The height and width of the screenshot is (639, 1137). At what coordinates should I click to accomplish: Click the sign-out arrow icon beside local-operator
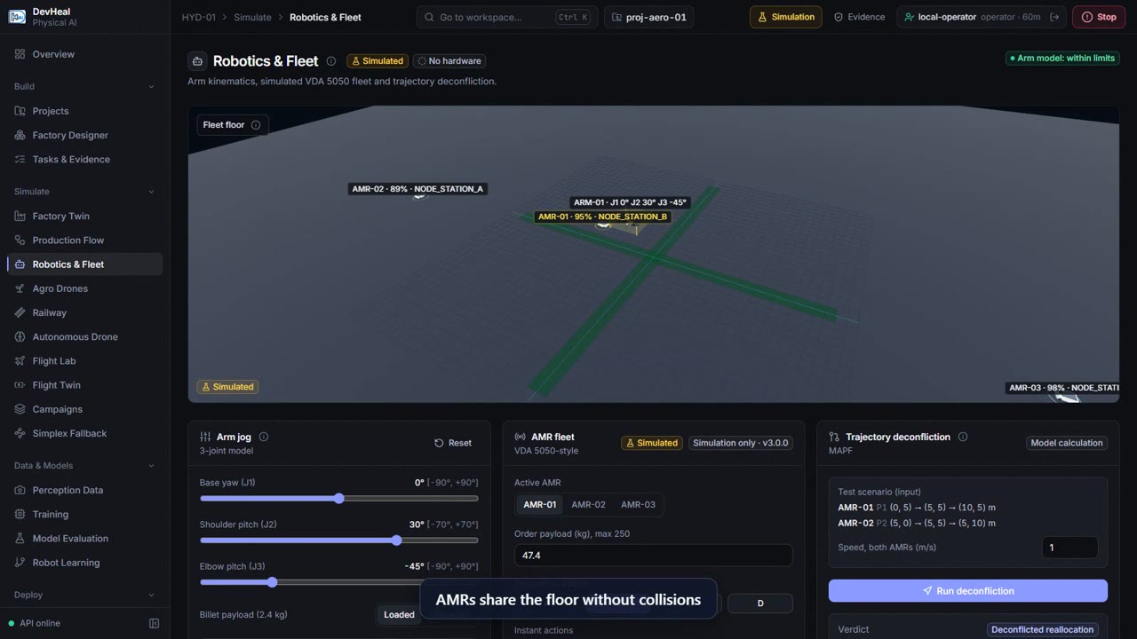point(1054,17)
